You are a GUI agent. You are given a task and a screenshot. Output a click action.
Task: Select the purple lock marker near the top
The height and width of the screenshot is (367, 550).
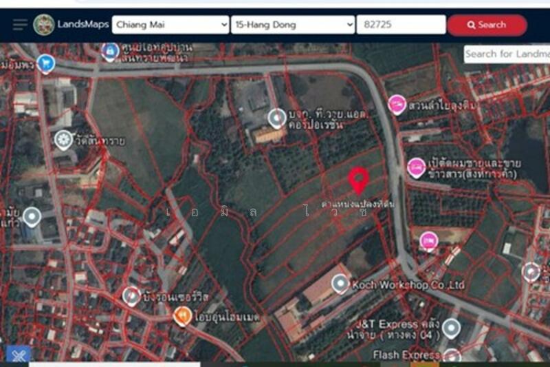coord(109,50)
